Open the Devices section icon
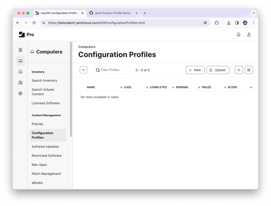The height and width of the screenshot is (206, 271). tap(20, 72)
